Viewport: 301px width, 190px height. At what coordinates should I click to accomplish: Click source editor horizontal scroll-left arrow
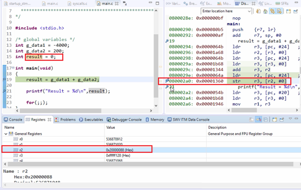17,111
